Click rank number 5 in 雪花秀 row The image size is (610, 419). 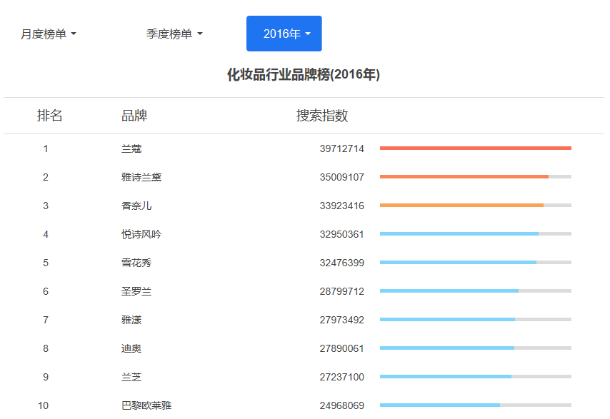pos(46,263)
